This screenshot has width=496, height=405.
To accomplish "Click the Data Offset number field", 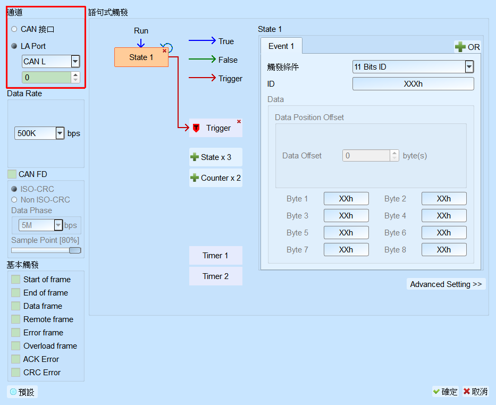I will (366, 156).
